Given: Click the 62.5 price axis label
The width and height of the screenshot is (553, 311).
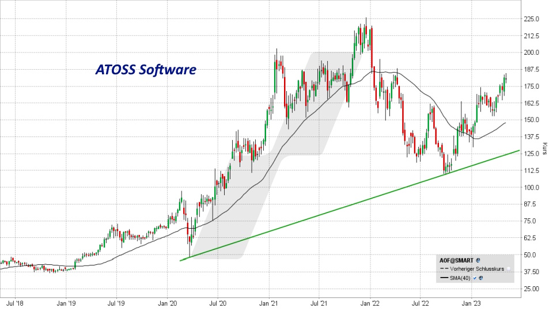Looking at the screenshot, I should [x=530, y=238].
